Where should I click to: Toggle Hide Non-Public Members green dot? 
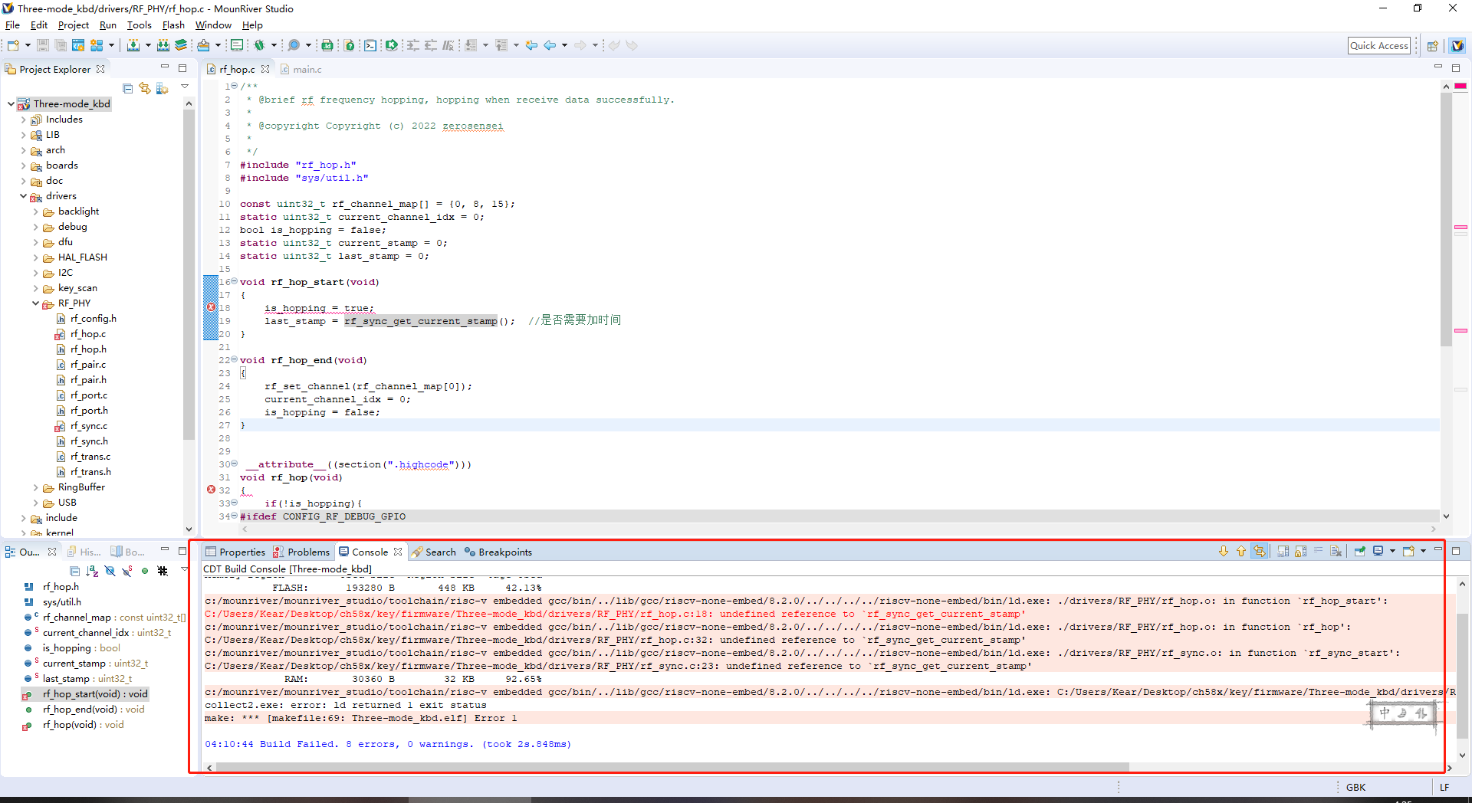click(x=145, y=571)
